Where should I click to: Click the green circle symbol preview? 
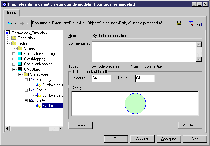coord(135,104)
